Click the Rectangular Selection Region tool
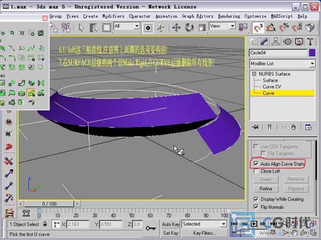Viewport: 321px width, 240px height. click(106, 28)
